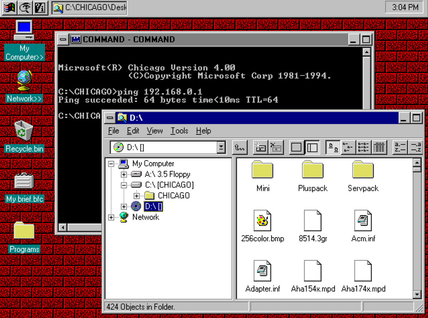Click the file list scroll-down arrow
Viewport: 428px width, 318px height.
(x=417, y=294)
